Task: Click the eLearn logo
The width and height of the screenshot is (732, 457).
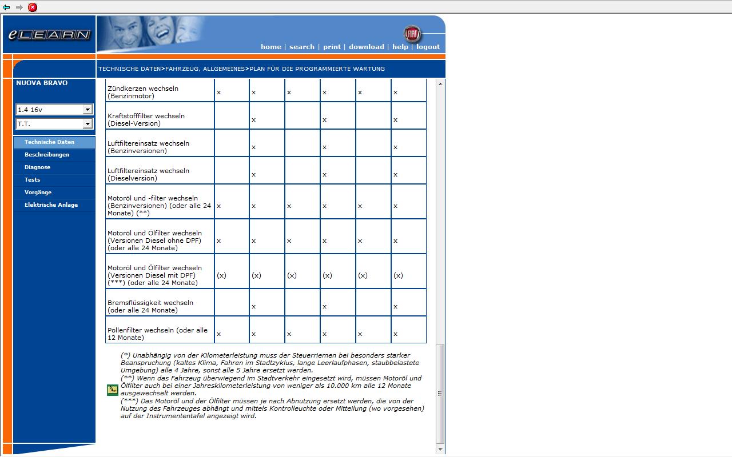Action: click(49, 35)
